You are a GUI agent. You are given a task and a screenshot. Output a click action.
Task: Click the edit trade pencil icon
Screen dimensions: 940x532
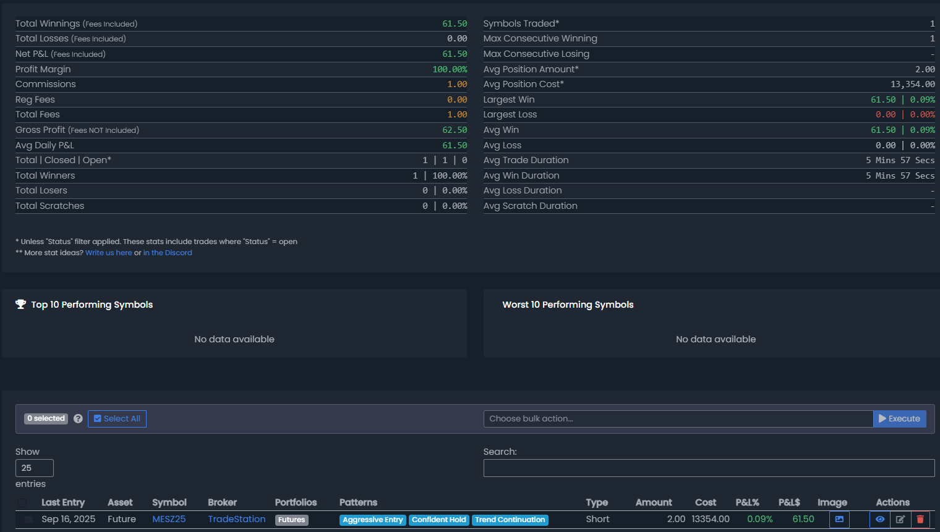tap(900, 520)
